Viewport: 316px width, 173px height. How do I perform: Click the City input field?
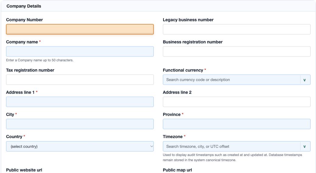point(80,124)
